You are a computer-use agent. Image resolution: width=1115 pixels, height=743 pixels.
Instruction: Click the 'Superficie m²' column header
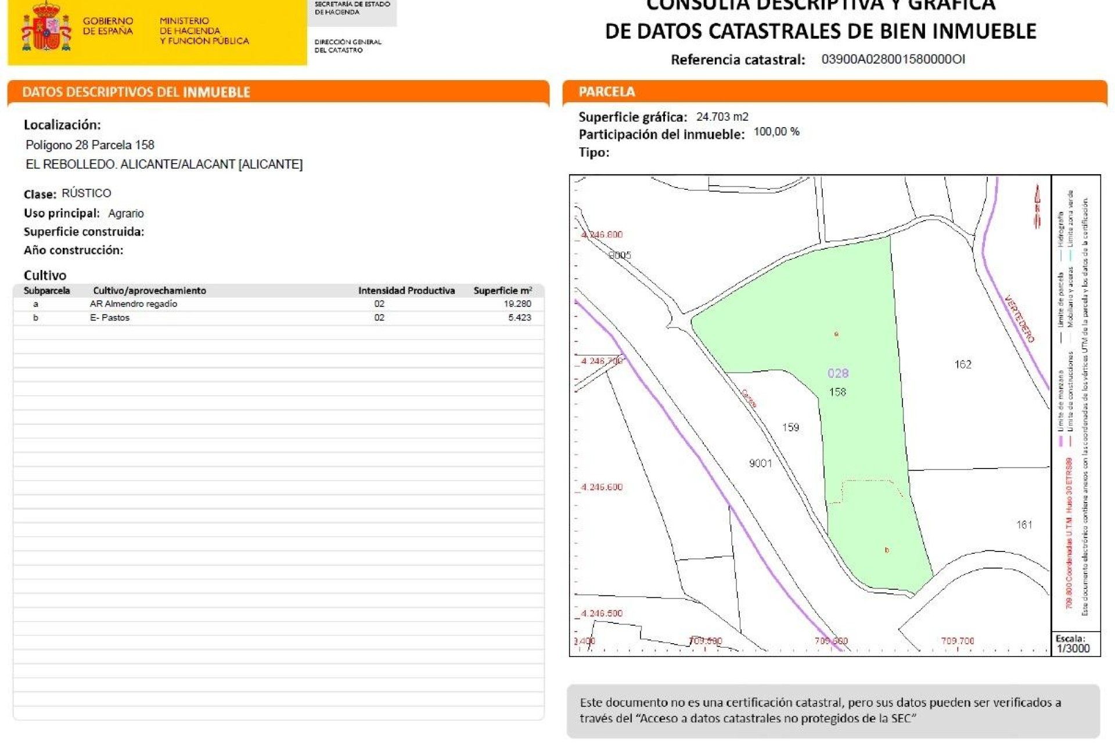click(503, 290)
